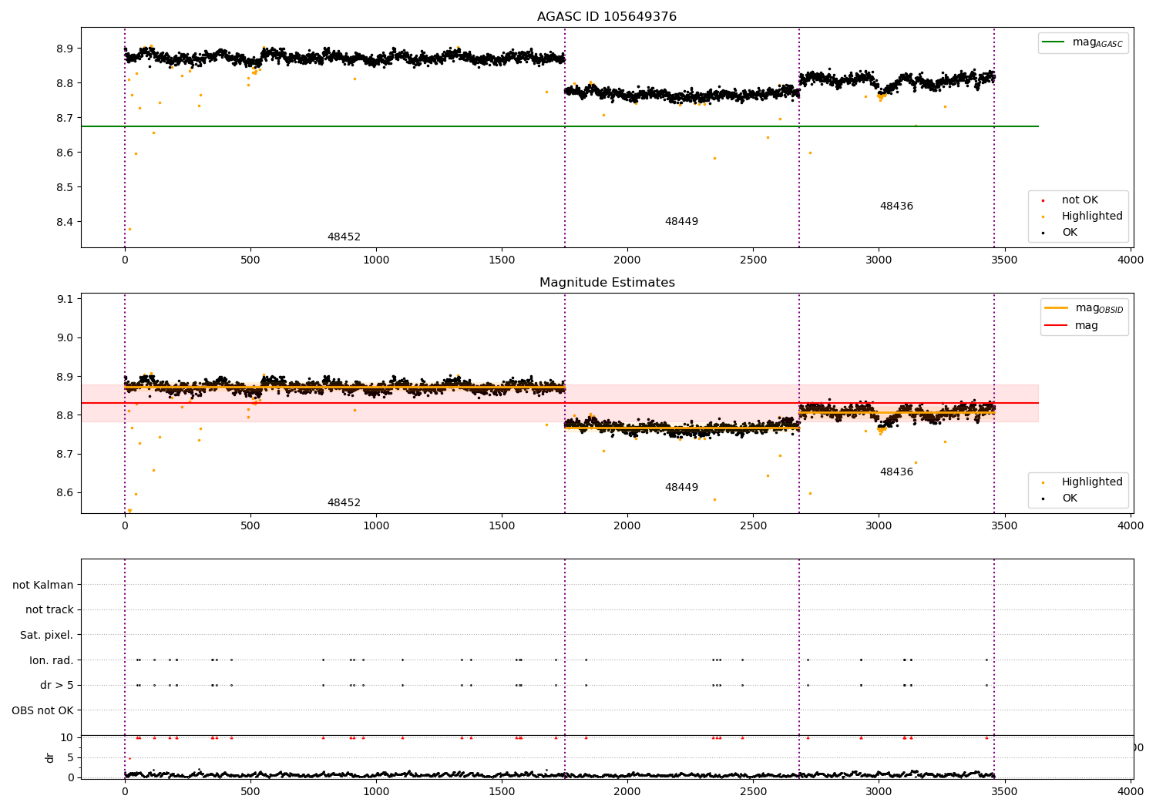
Task: Click the 2500 x-tick in bottom plot
Action: point(753,791)
